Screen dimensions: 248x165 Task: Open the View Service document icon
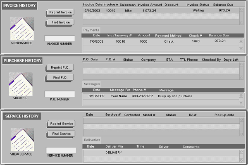pos(22,140)
